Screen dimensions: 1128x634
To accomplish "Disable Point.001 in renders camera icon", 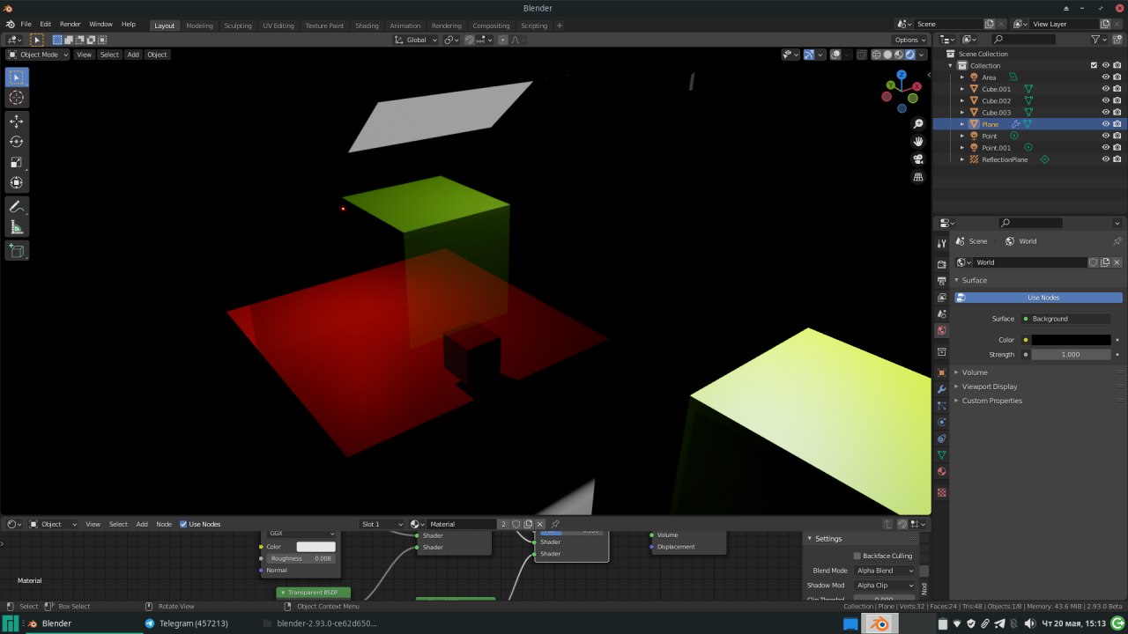I will click(1117, 148).
